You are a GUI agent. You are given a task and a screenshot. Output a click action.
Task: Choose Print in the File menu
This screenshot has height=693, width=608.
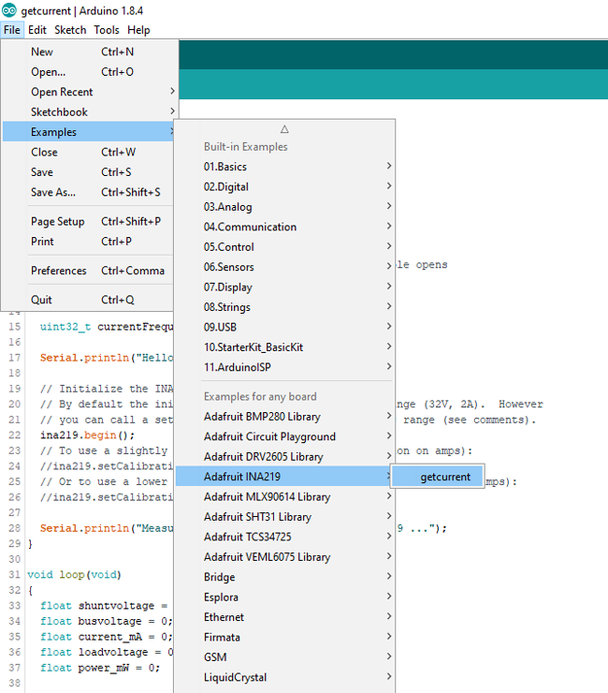88,242
